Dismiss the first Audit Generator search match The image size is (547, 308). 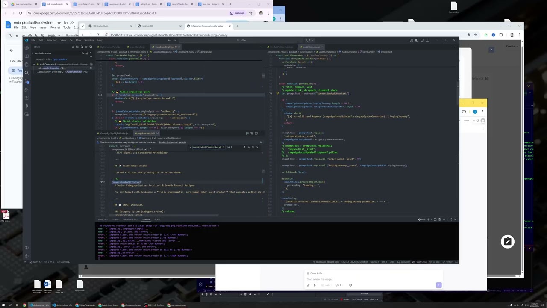(91, 68)
